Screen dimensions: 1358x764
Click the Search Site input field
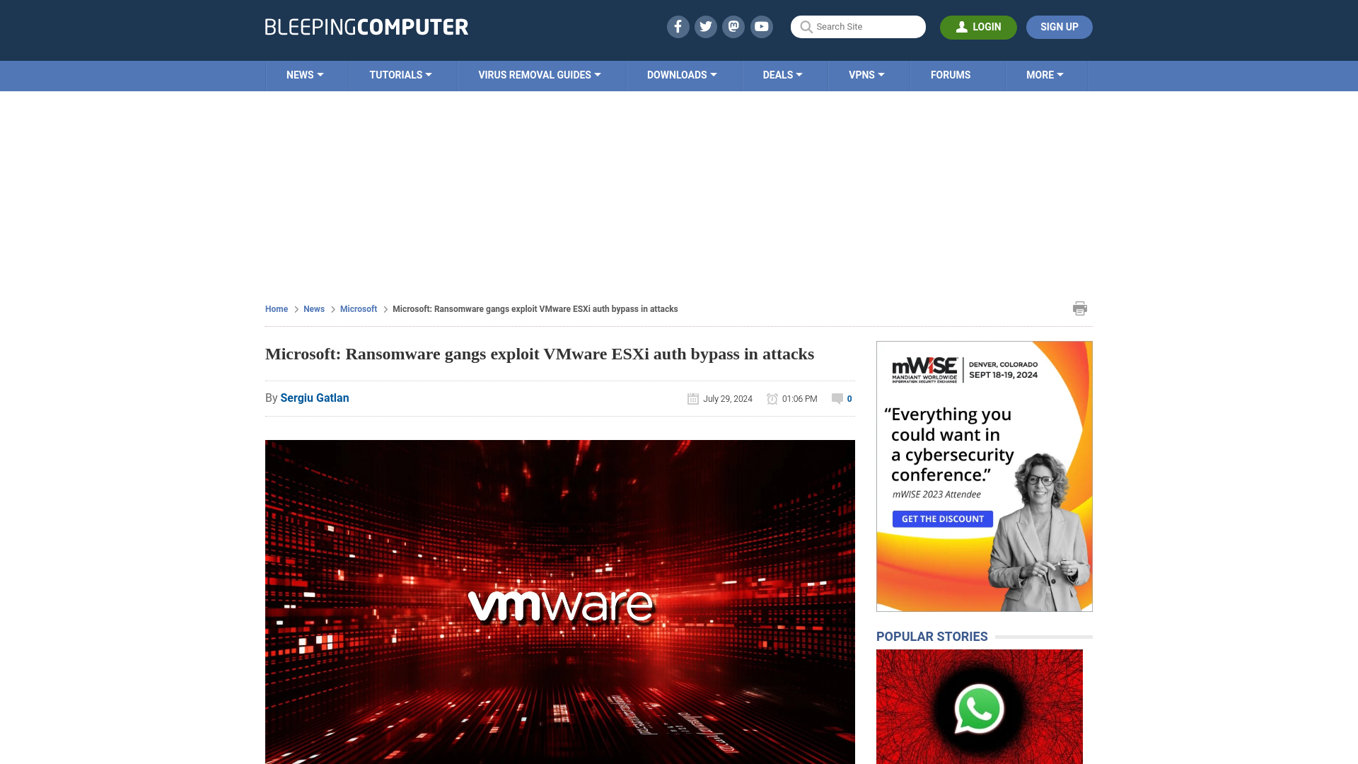[858, 26]
